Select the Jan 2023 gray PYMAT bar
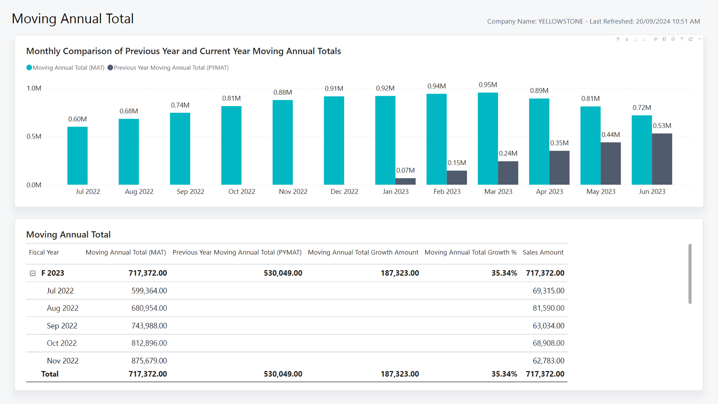Image resolution: width=718 pixels, height=404 pixels. point(405,181)
